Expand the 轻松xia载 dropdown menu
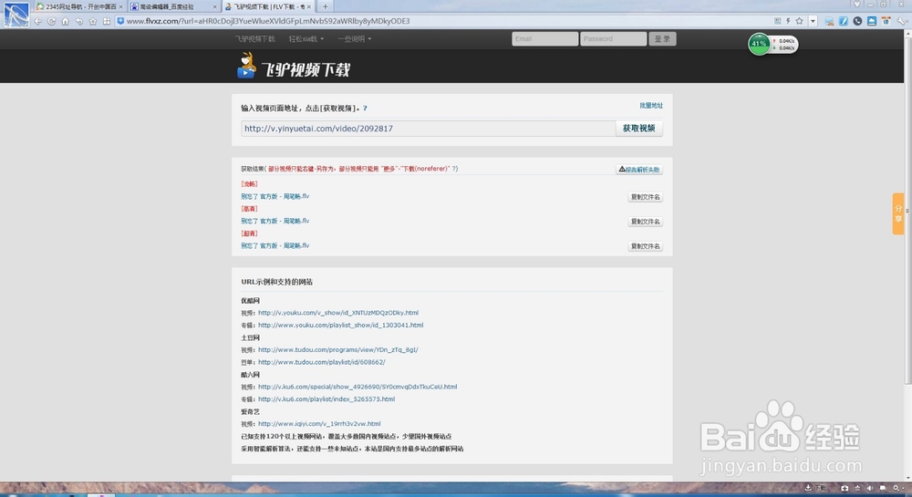This screenshot has height=497, width=912. coord(306,39)
